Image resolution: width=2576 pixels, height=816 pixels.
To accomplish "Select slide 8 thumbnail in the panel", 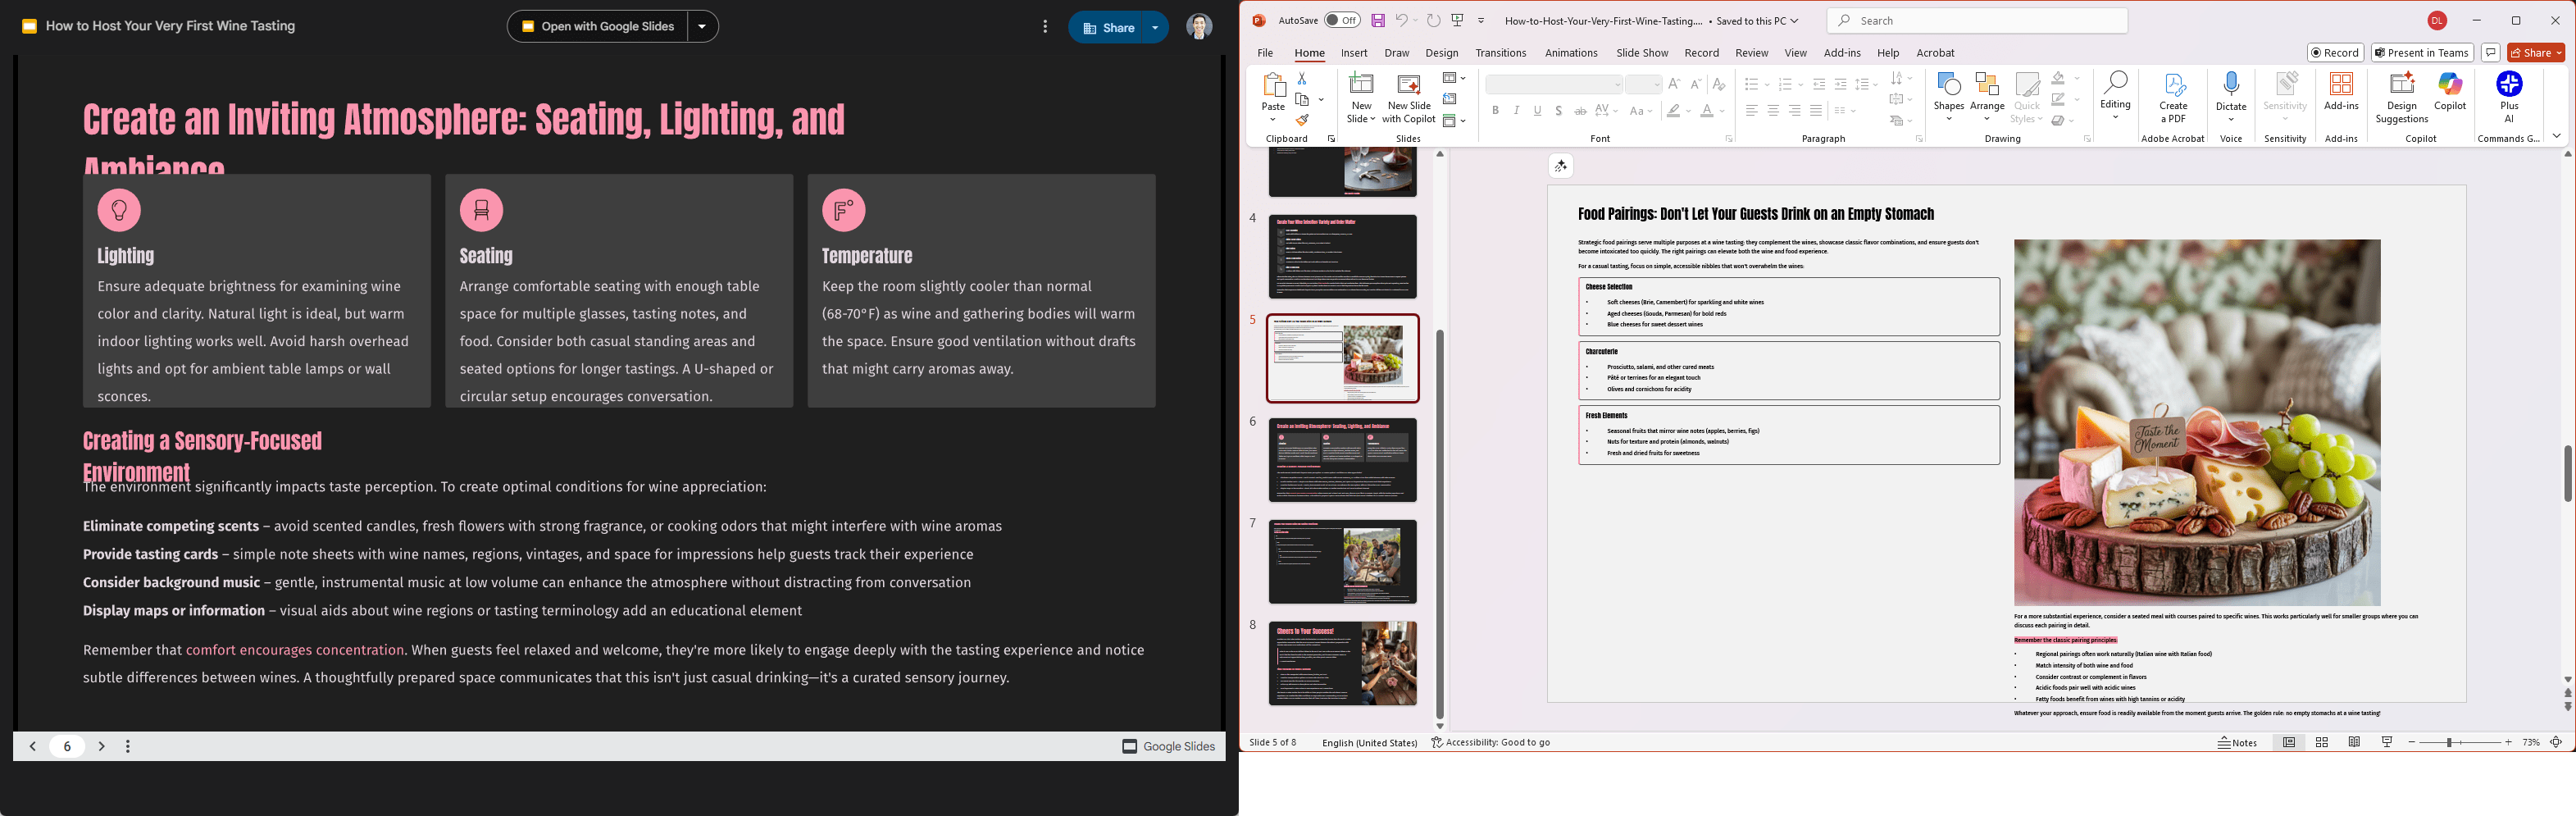I will tap(1343, 663).
